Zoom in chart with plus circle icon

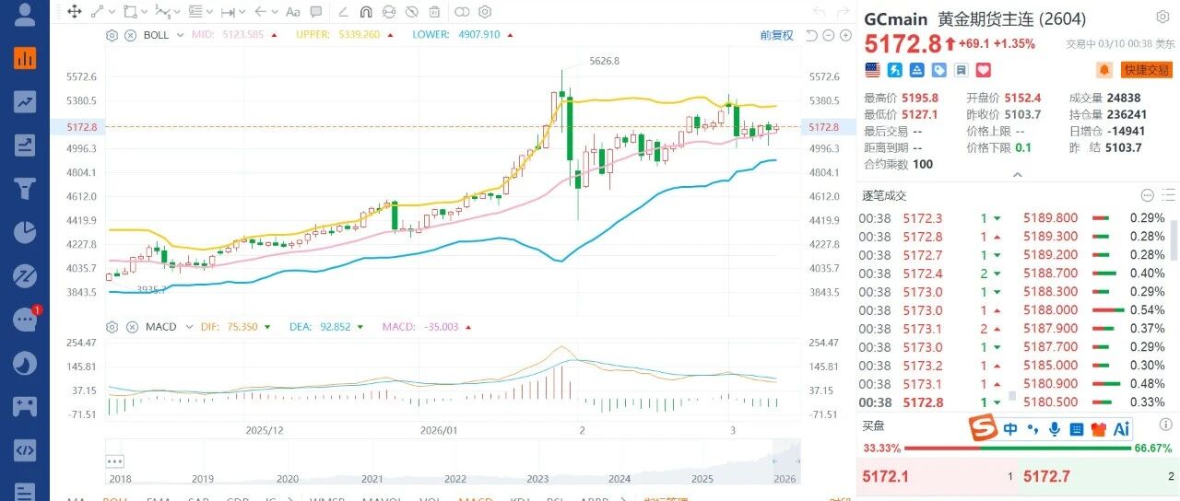[x=845, y=35]
